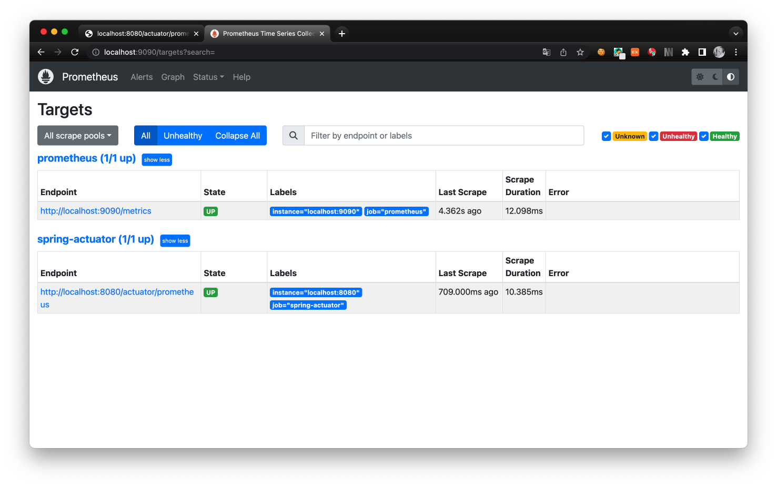The width and height of the screenshot is (777, 487).
Task: Click the prometheus (1/1 up) pool heading
Action: coord(87,158)
